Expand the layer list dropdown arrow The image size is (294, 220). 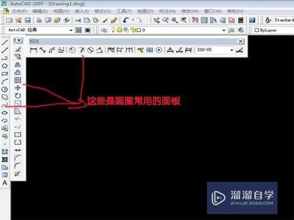click(223, 30)
